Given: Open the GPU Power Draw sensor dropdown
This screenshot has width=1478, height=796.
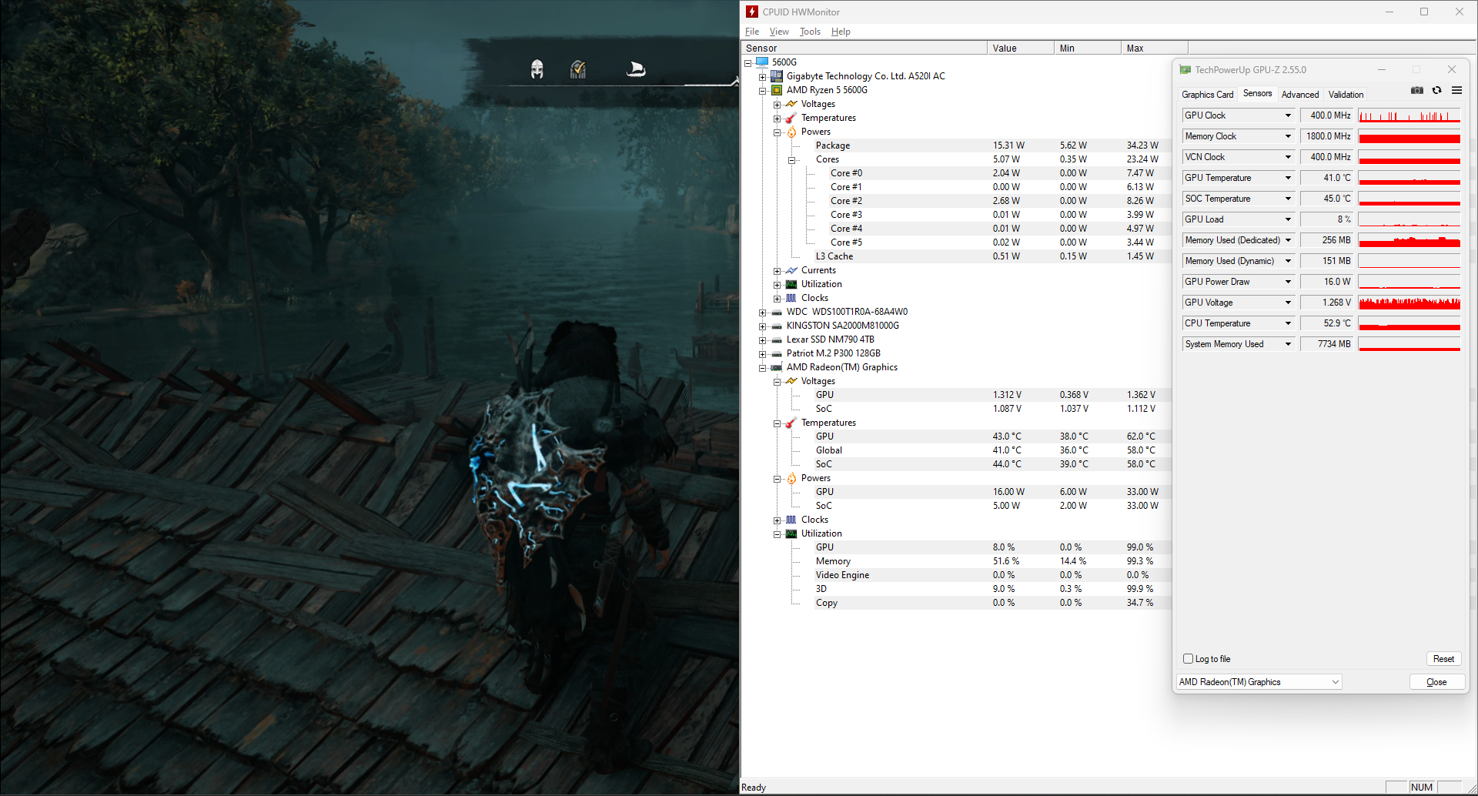Looking at the screenshot, I should point(1288,282).
